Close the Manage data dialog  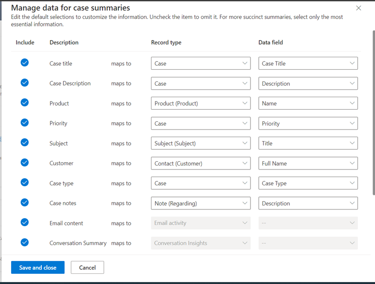pyautogui.click(x=359, y=8)
